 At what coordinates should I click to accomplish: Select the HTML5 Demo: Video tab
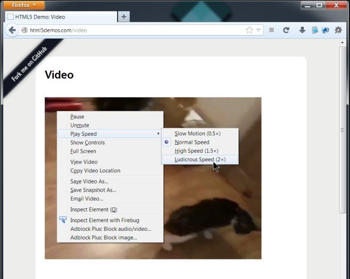(x=61, y=16)
